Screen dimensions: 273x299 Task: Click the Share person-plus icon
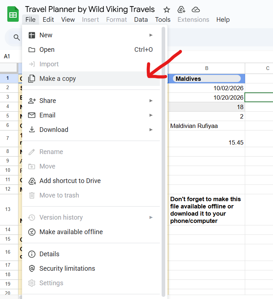pos(32,101)
